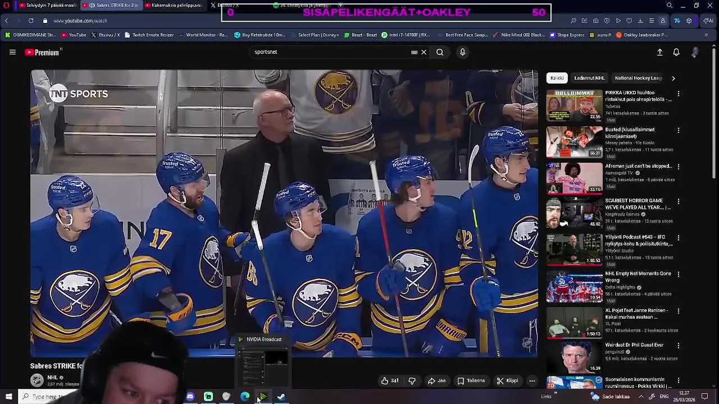Screen dimensions: 719x404
Task: Open the World Monitor bookmark
Action: (x=203, y=35)
